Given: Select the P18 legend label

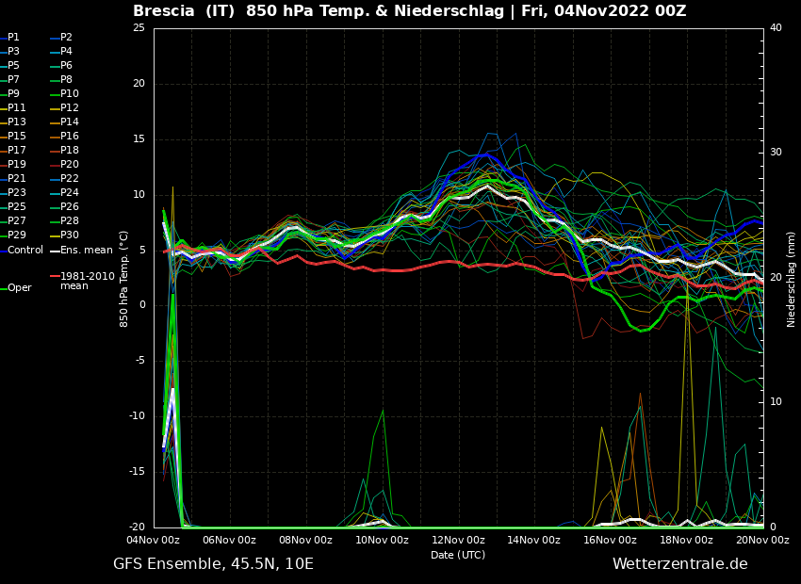Looking at the screenshot, I should [70, 150].
